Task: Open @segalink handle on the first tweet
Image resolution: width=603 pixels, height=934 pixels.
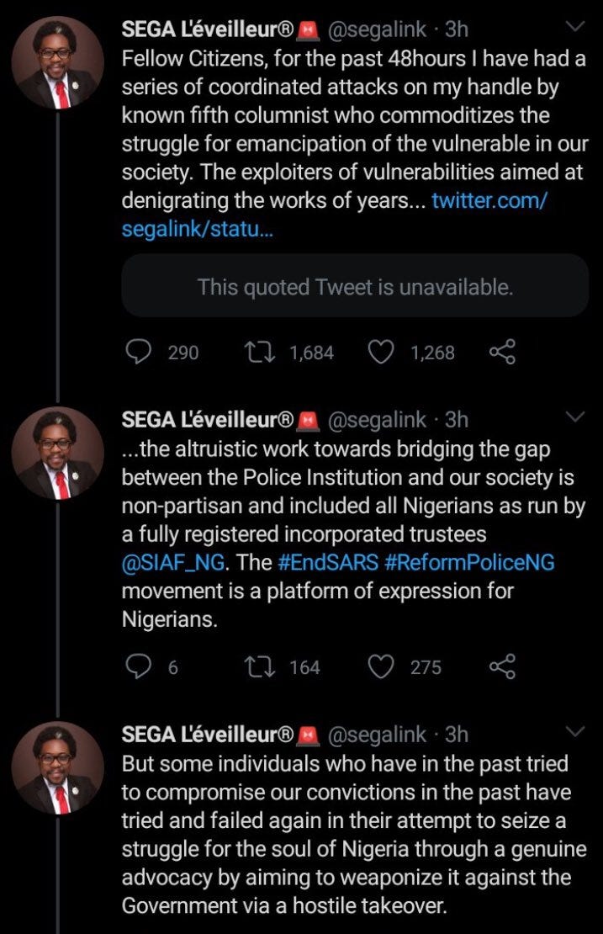Action: coord(375,29)
